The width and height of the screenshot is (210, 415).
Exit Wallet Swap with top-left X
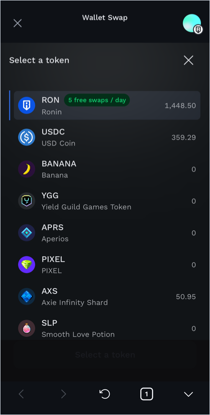[17, 23]
